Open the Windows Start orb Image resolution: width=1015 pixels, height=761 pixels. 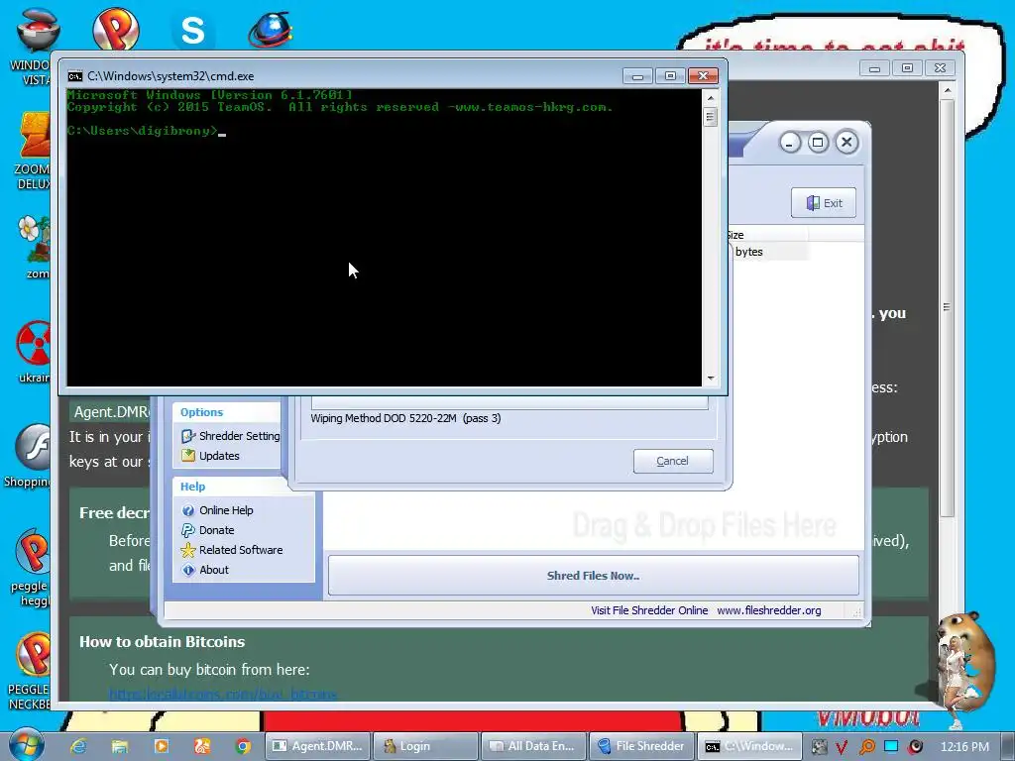tap(27, 745)
